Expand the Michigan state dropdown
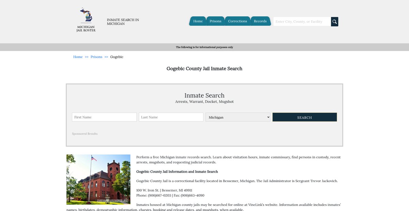The image size is (409, 211). (x=238, y=117)
